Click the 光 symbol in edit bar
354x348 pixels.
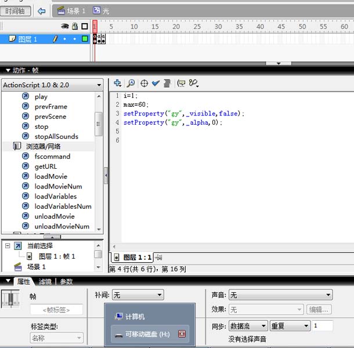101,10
